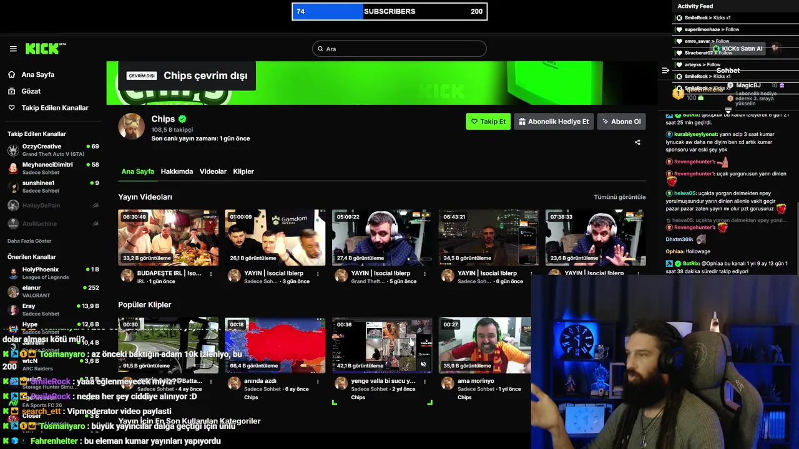The width and height of the screenshot is (799, 449).
Task: Open the Klipler tab
Action: (x=243, y=171)
